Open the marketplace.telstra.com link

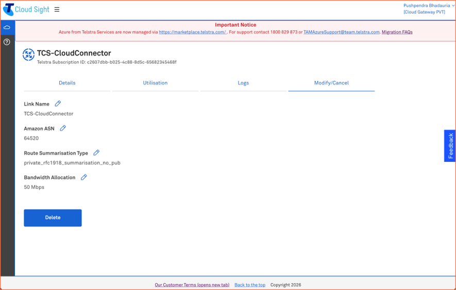coord(193,32)
